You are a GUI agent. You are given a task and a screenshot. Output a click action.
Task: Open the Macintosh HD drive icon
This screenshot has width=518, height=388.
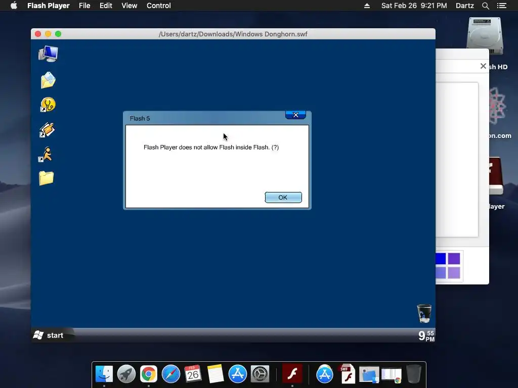[485, 36]
